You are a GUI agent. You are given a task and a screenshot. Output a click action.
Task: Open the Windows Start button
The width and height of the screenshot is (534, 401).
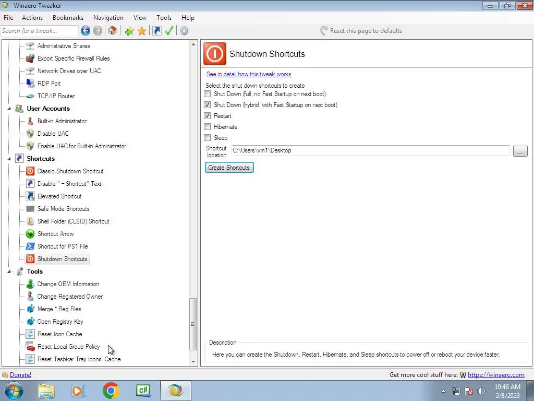tap(14, 391)
